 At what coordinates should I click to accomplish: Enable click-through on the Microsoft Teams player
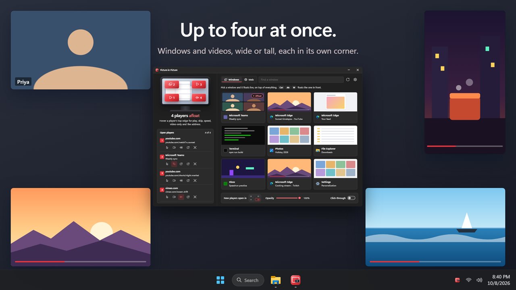pyautogui.click(x=167, y=164)
